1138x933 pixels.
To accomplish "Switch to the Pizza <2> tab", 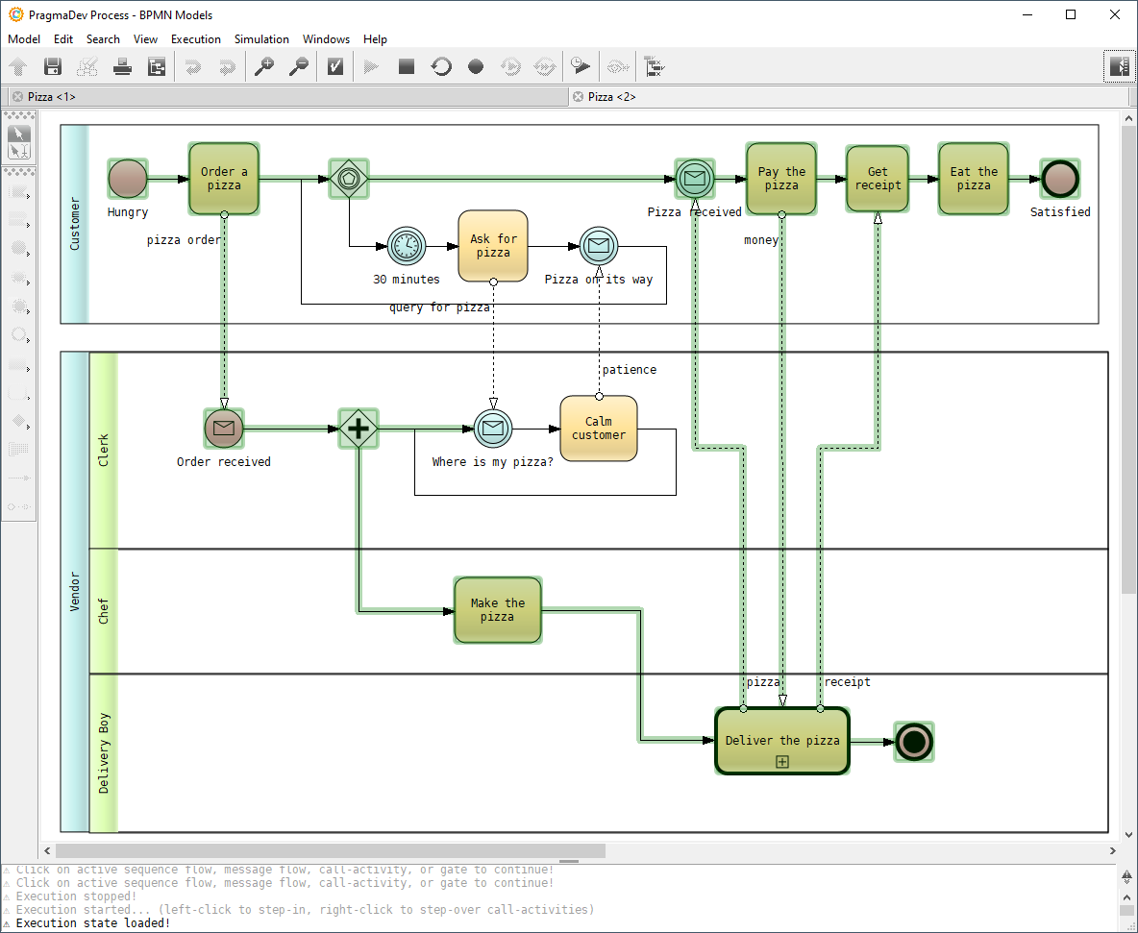I will click(611, 97).
